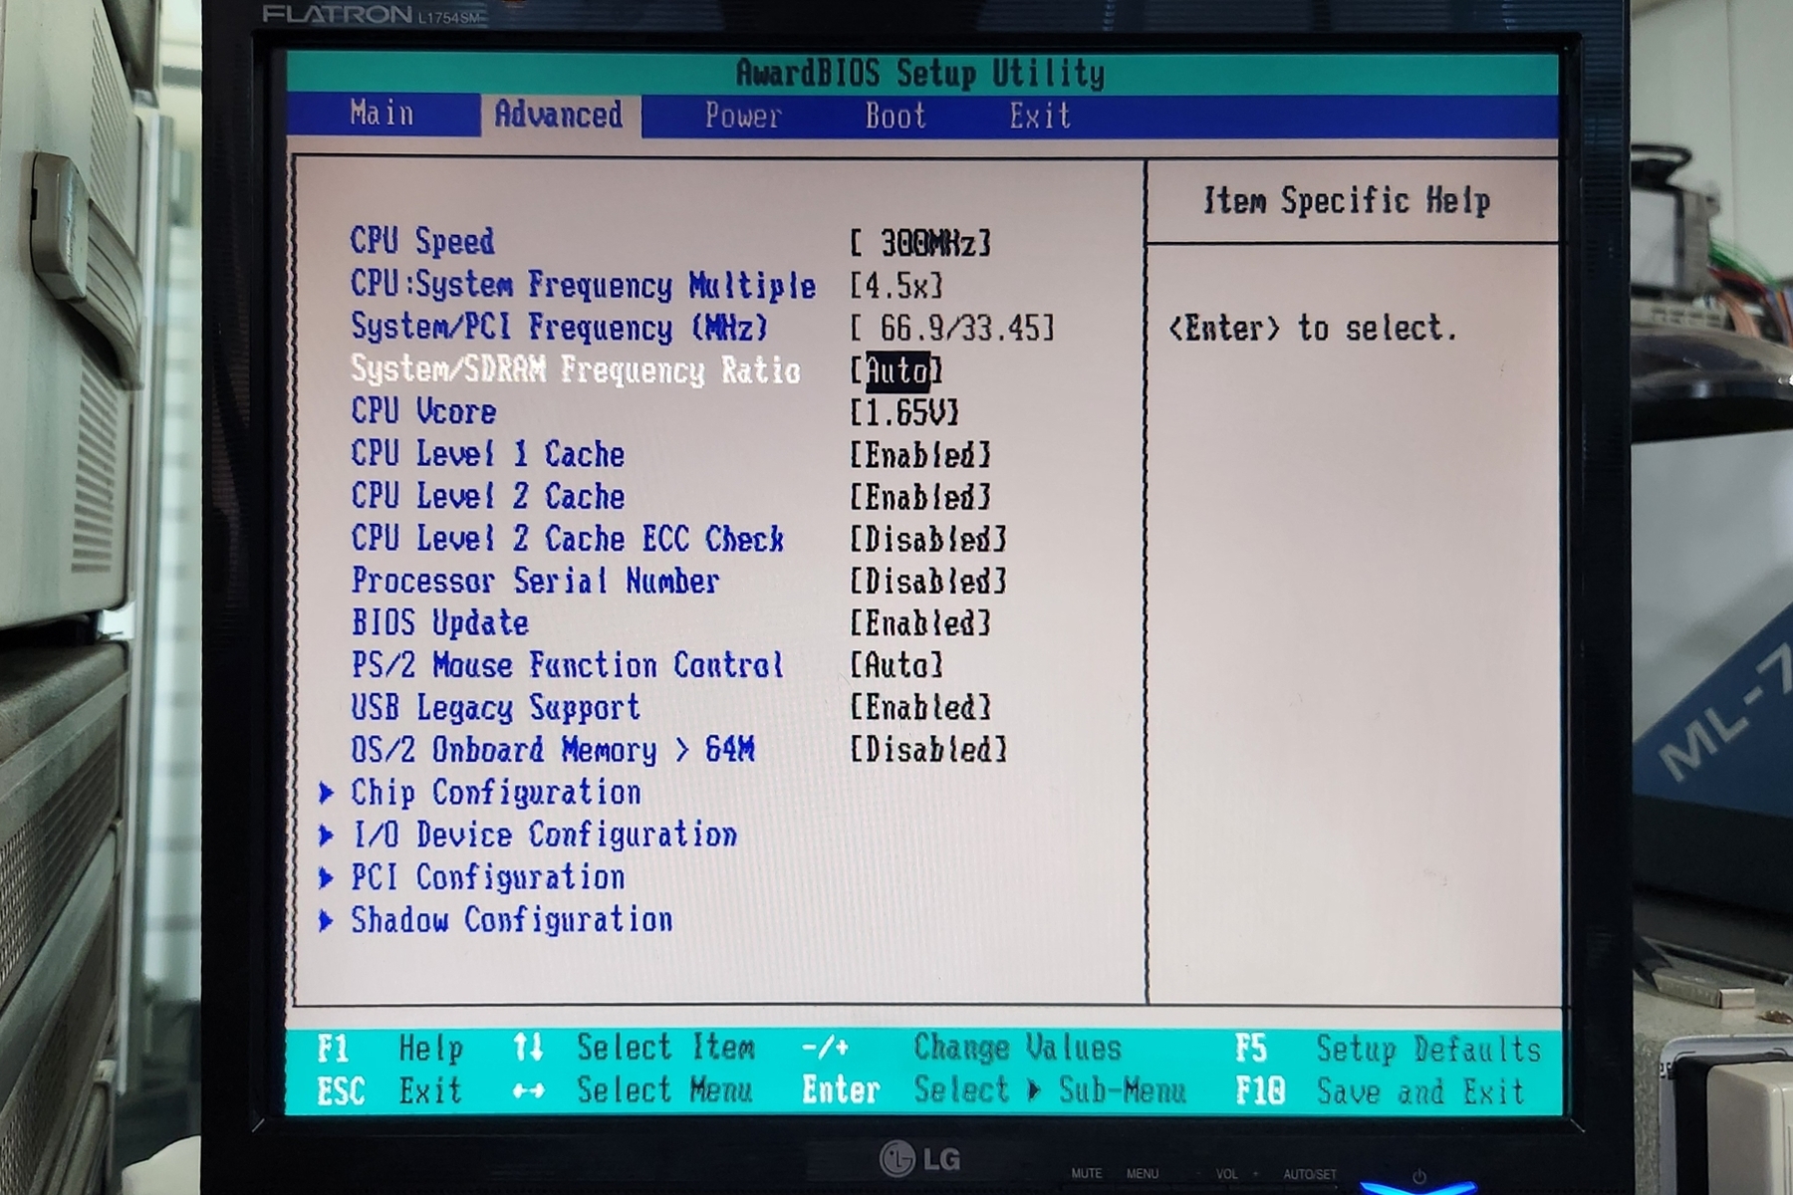Viewport: 1793px width, 1195px height.
Task: Click the highlighted Auto SDRAM ratio value
Action: (896, 371)
